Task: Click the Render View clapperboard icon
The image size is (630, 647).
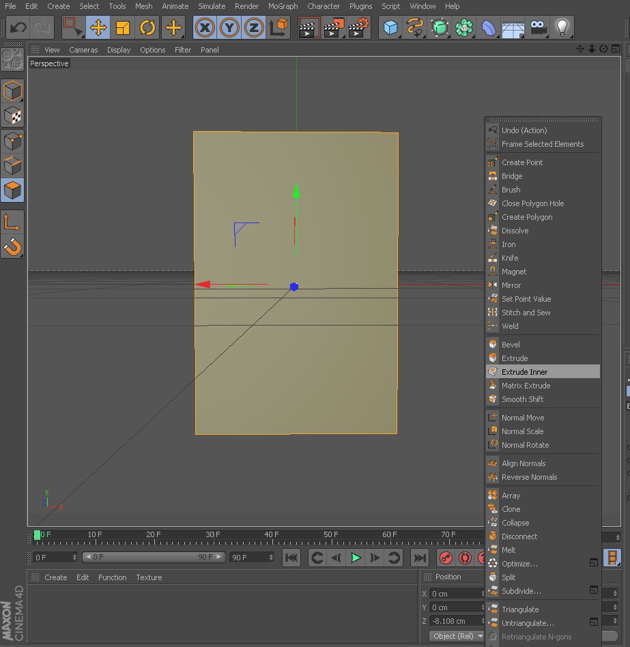Action: coord(309,27)
